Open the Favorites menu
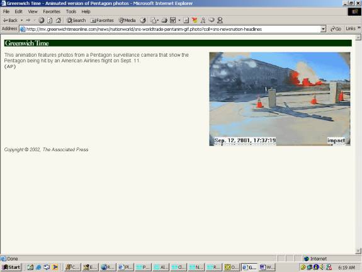This screenshot has width=362, height=272. pos(52,11)
